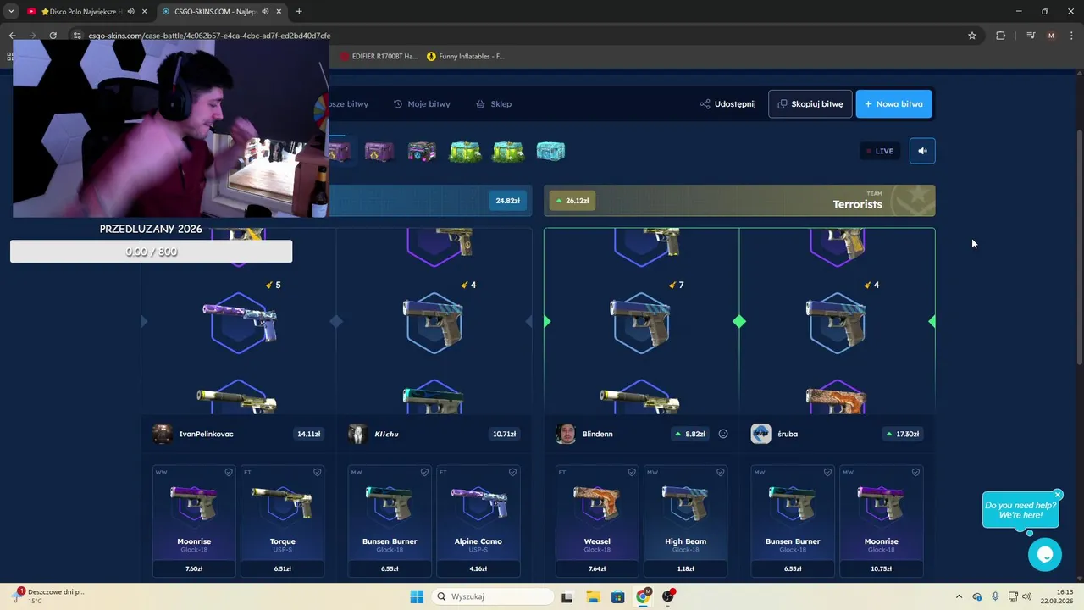The image size is (1084, 610).
Task: Click shield badge on Torque card
Action: (x=317, y=472)
